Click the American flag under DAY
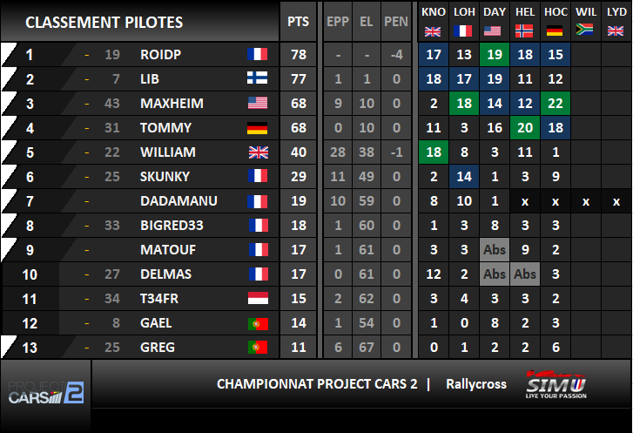 pos(493,30)
